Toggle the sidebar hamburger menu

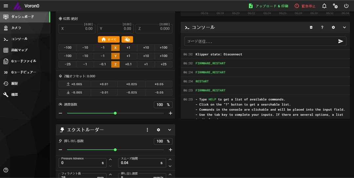pos(6,6)
